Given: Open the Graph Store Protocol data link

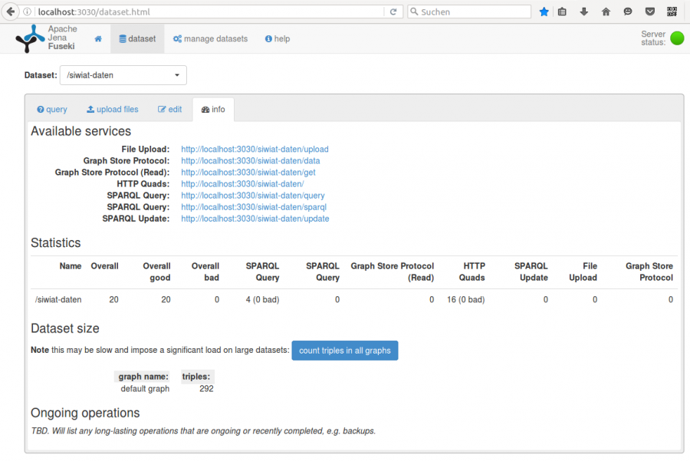Looking at the screenshot, I should click(x=251, y=161).
